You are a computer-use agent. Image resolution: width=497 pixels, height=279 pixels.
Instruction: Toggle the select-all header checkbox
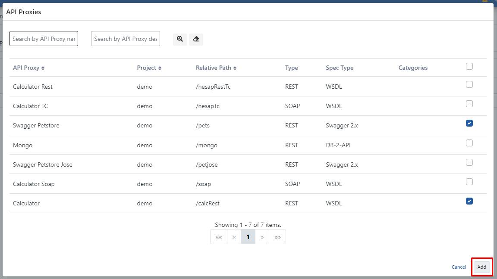469,66
